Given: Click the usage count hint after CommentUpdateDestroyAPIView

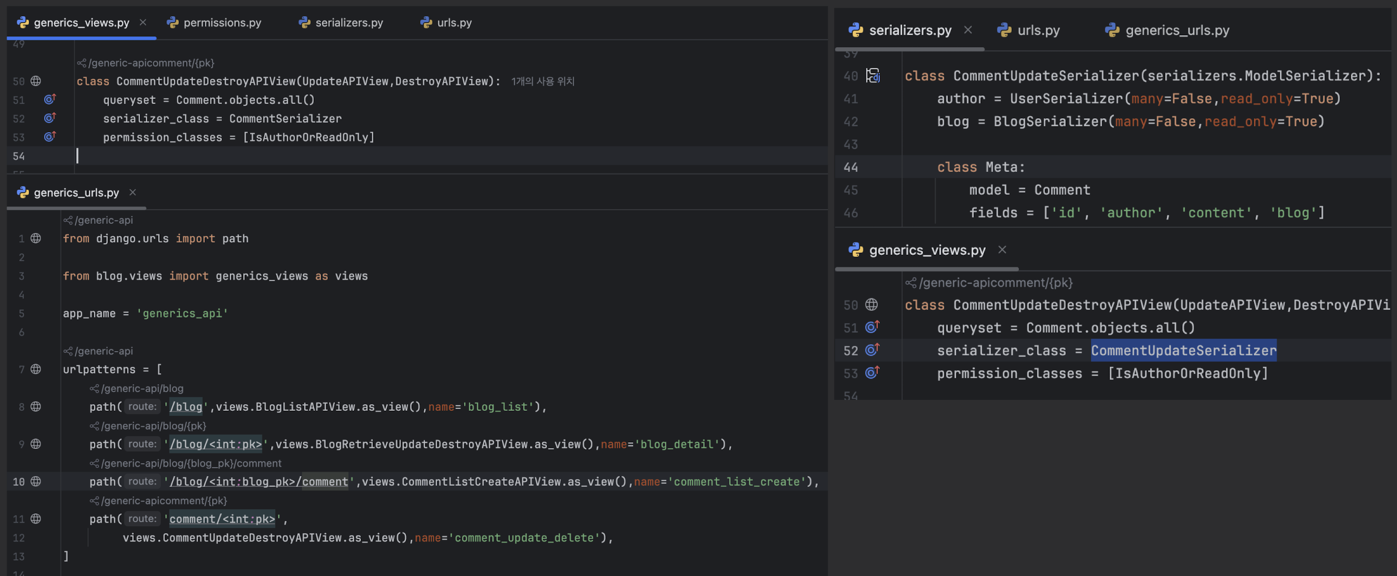Looking at the screenshot, I should coord(543,81).
